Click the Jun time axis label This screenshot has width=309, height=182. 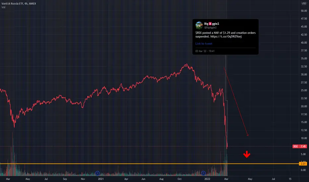coord(143,179)
